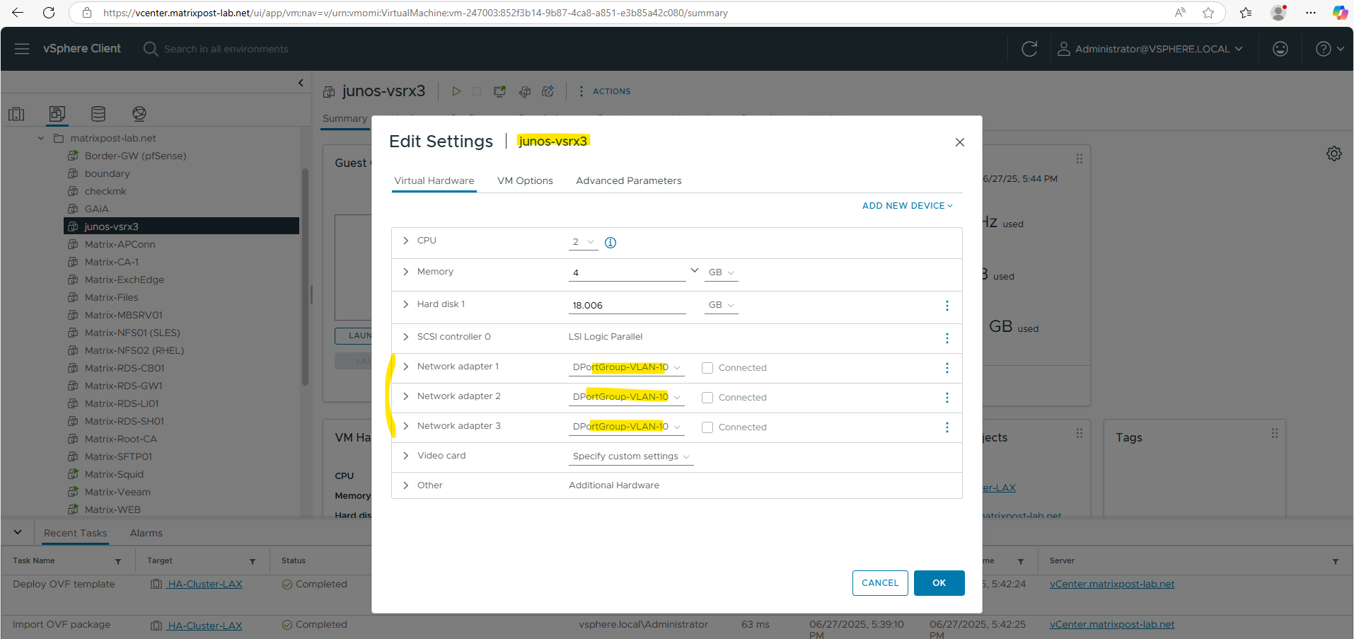Open browser profile avatar

1278,13
